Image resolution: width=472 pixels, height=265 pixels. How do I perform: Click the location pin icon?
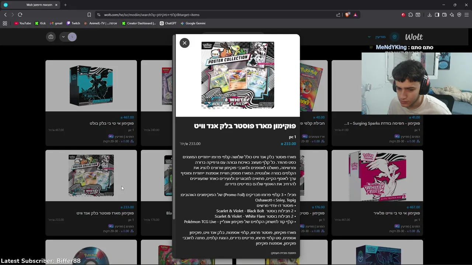pos(395,37)
